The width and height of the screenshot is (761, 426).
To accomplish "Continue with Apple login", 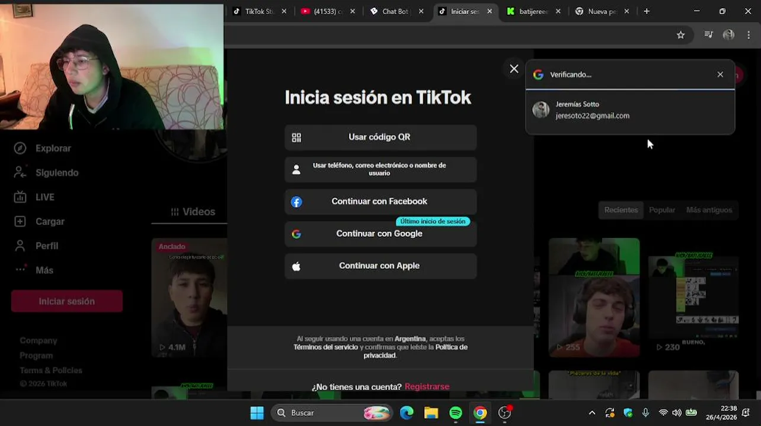I will [x=380, y=266].
